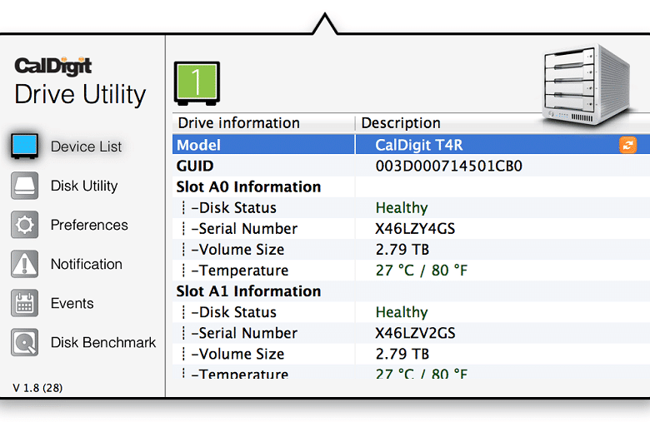This screenshot has height=427, width=650.
Task: Click Volume Size label under Slot A1
Action: click(238, 354)
